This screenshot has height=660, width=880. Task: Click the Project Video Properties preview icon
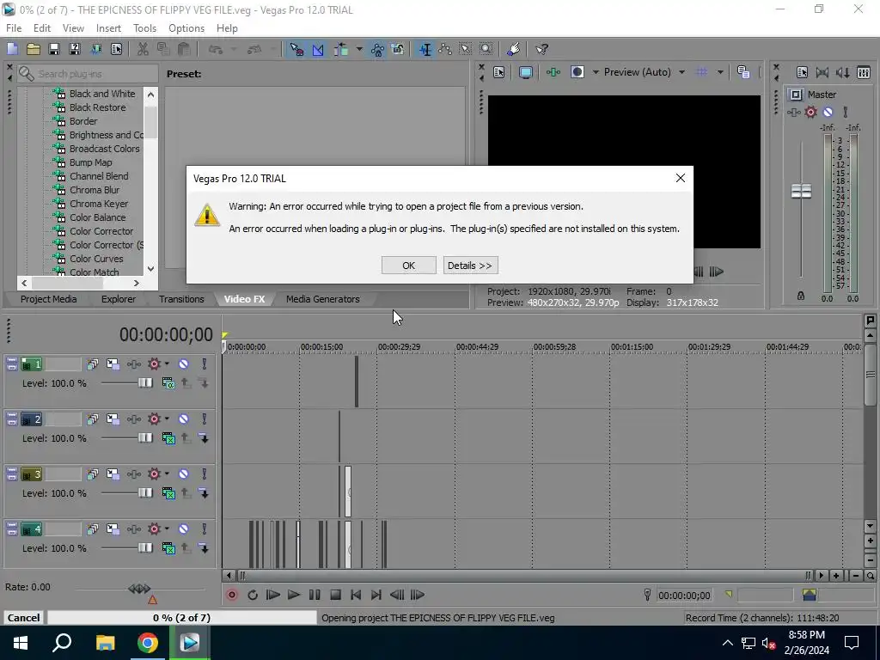[499, 72]
